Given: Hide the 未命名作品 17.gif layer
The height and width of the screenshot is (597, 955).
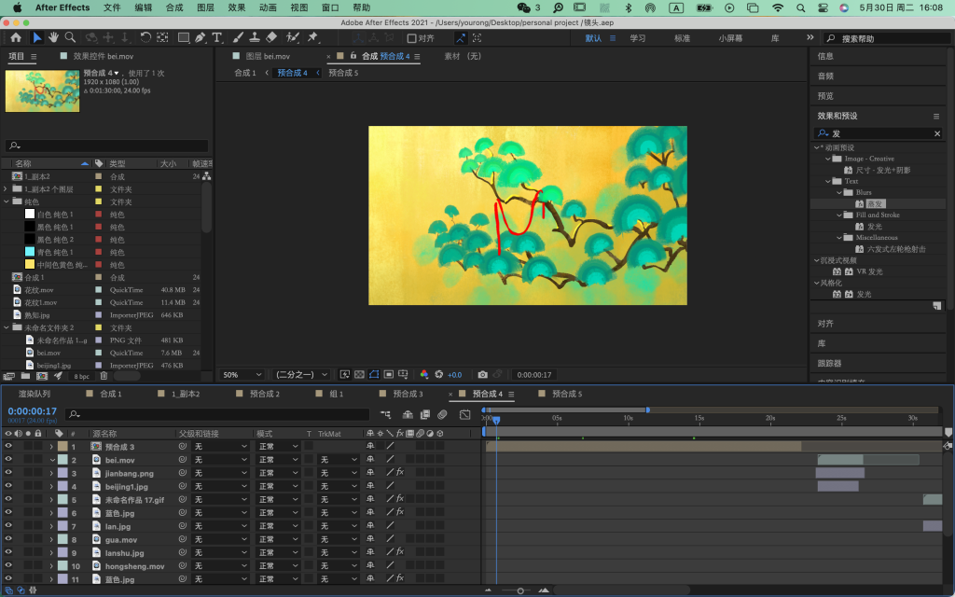Looking at the screenshot, I should (8, 499).
